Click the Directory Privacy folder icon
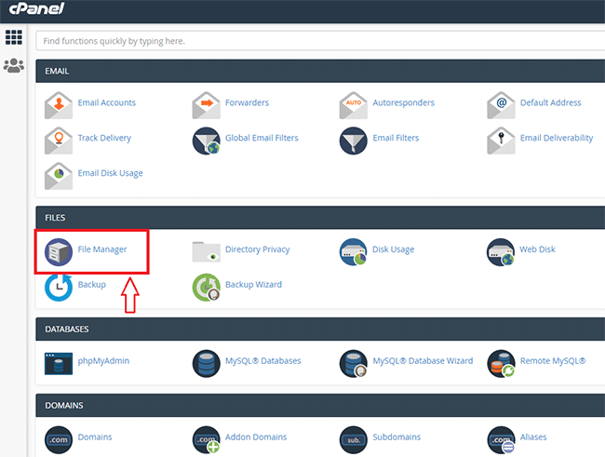This screenshot has height=457, width=605. coord(206,251)
